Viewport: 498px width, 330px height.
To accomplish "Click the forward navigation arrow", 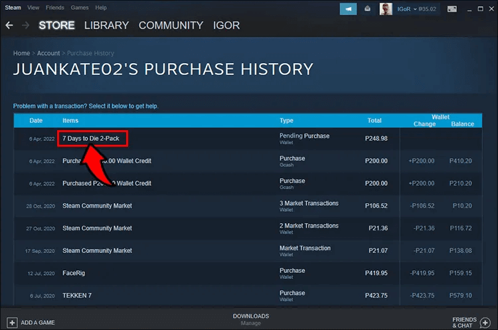I will [25, 25].
